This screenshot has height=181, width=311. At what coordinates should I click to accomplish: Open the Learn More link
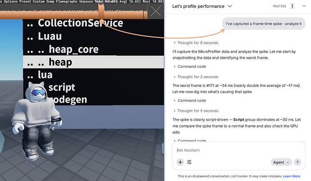pyautogui.click(x=291, y=176)
